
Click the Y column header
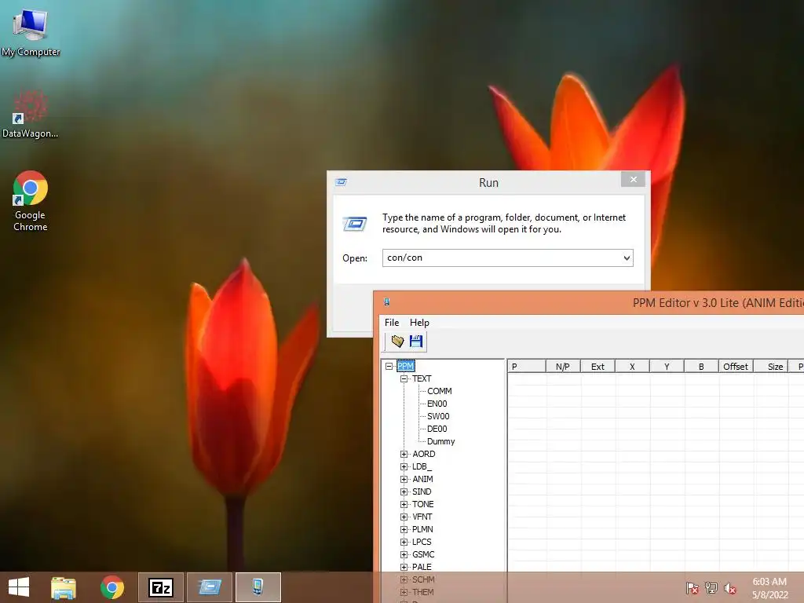click(667, 366)
